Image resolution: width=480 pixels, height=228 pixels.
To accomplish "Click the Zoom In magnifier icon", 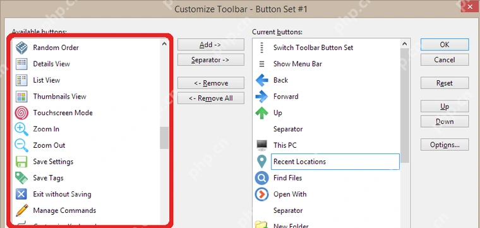I will click(x=21, y=129).
